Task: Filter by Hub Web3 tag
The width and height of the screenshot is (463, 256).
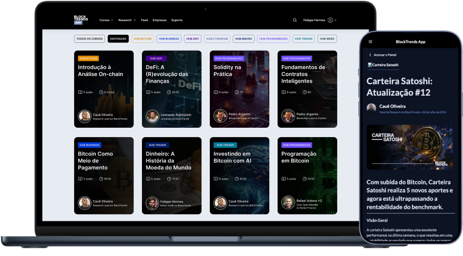Action: click(327, 39)
